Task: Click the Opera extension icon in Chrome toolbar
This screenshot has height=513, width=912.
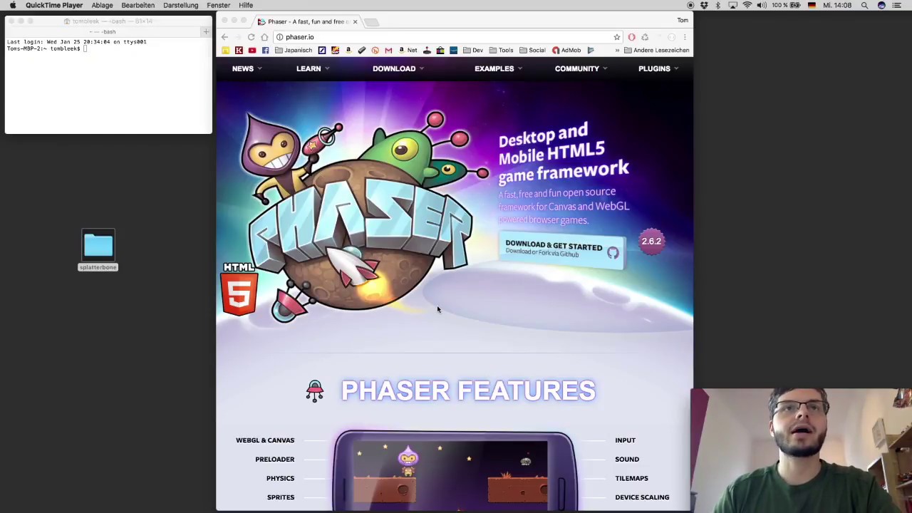Action: (x=631, y=37)
